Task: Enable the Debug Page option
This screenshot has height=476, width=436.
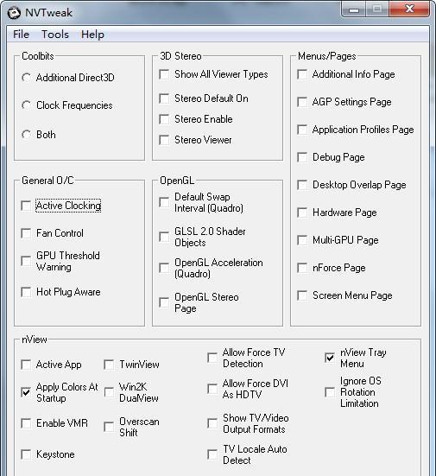Action: pos(302,157)
